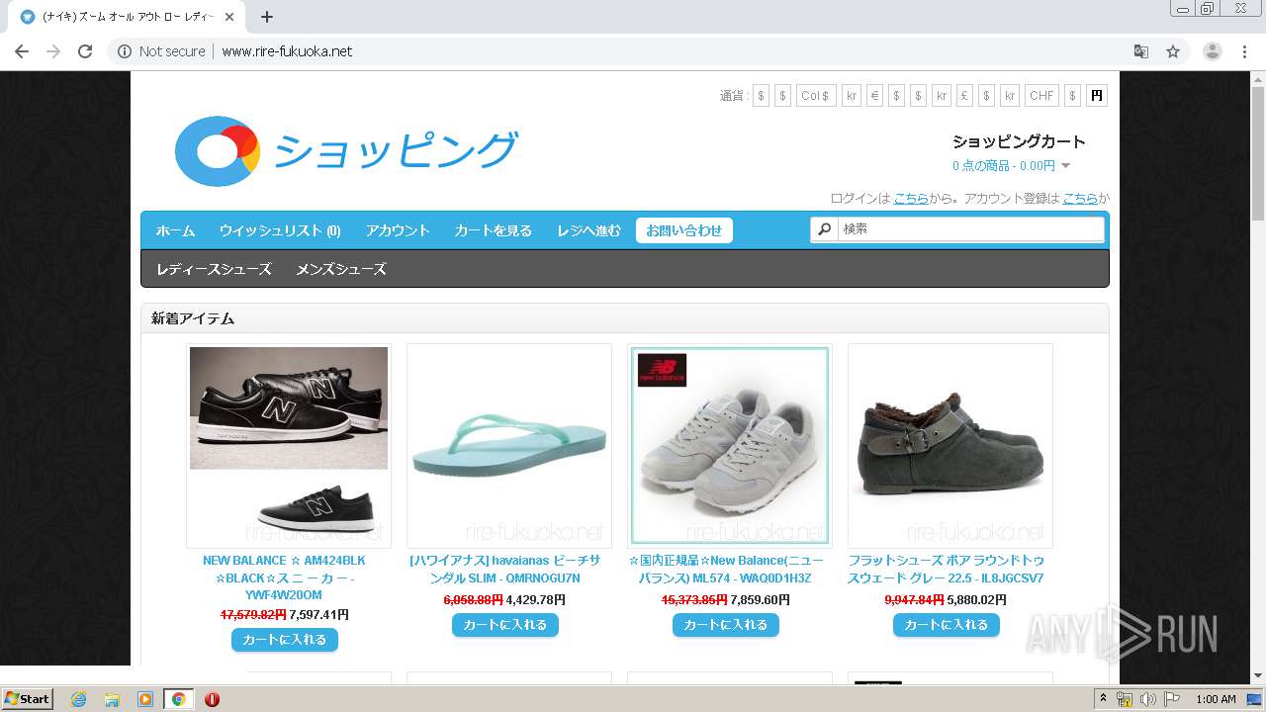1266x712 pixels.
Task: Click the volume speaker tray icon
Action: point(1147,699)
